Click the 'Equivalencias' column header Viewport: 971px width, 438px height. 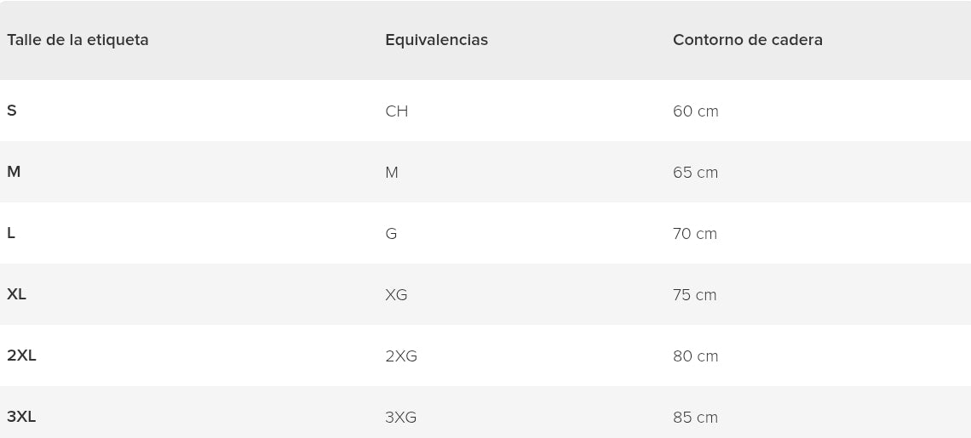pos(436,40)
